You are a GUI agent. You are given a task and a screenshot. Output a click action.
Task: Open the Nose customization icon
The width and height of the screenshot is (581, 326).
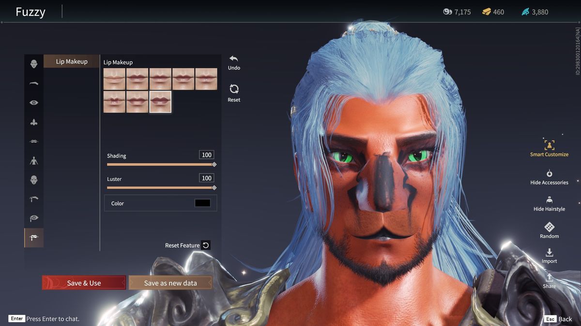coord(33,122)
